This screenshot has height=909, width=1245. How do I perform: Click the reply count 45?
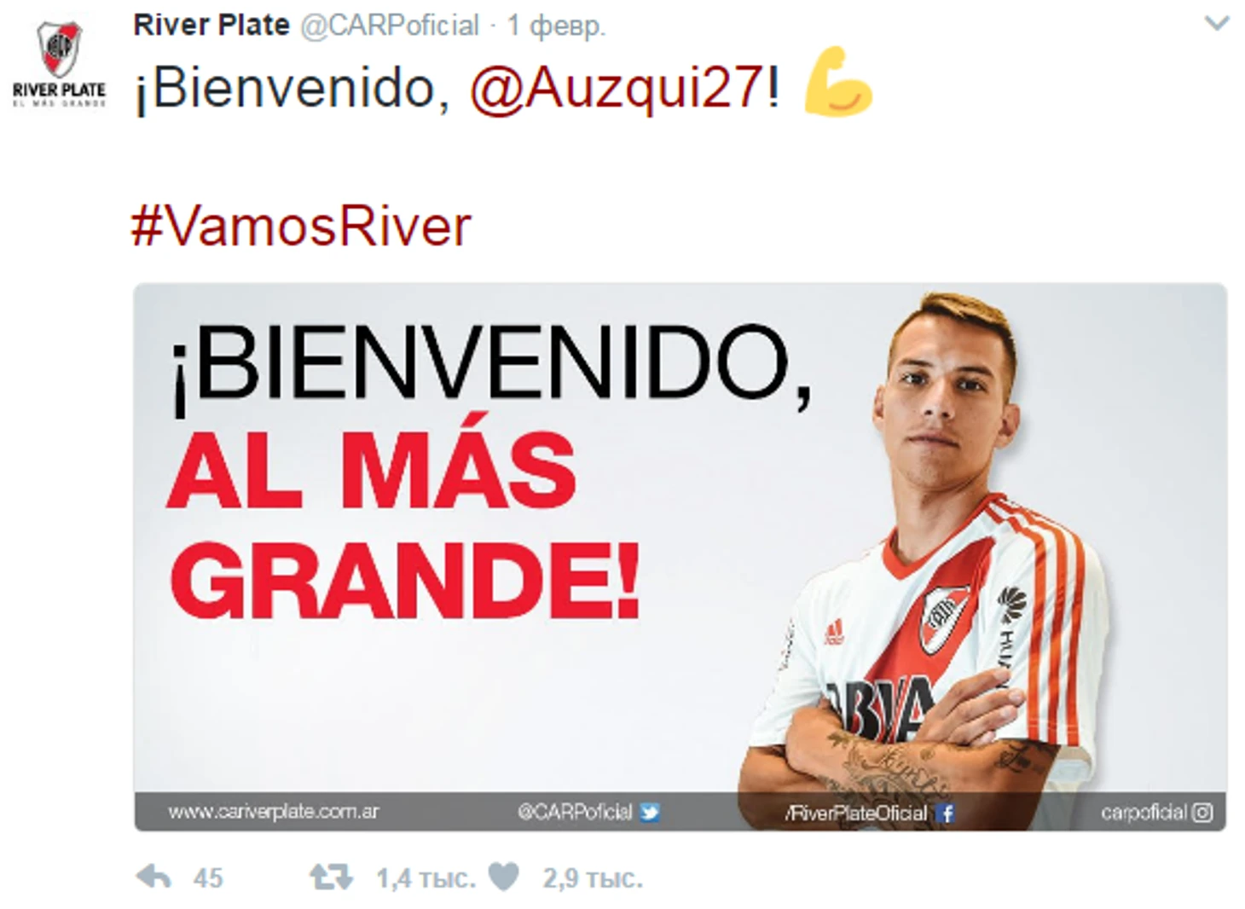208,877
